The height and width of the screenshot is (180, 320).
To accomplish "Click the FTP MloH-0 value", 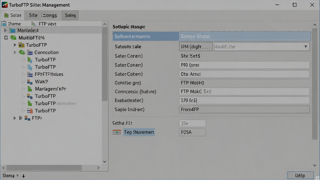I will pos(192,83).
